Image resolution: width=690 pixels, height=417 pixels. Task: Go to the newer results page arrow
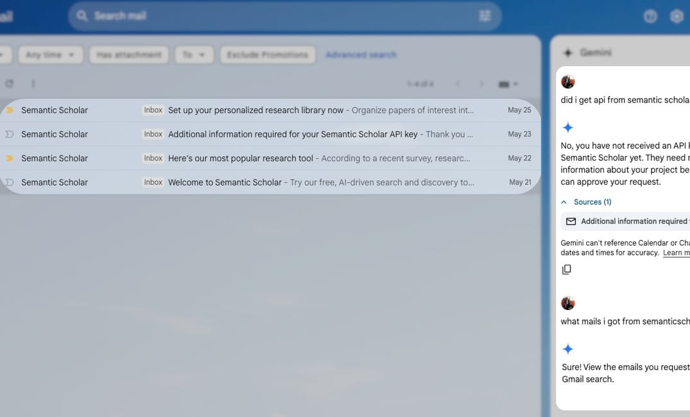point(458,83)
